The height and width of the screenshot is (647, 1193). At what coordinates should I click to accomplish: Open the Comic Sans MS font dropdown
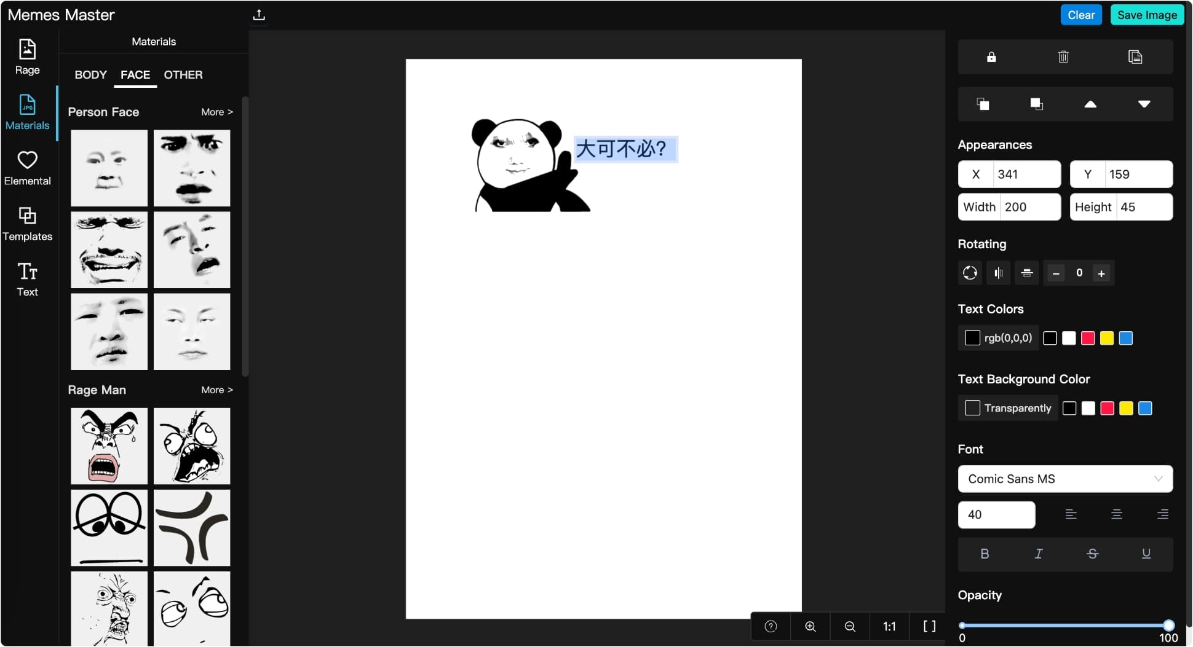coord(1065,479)
